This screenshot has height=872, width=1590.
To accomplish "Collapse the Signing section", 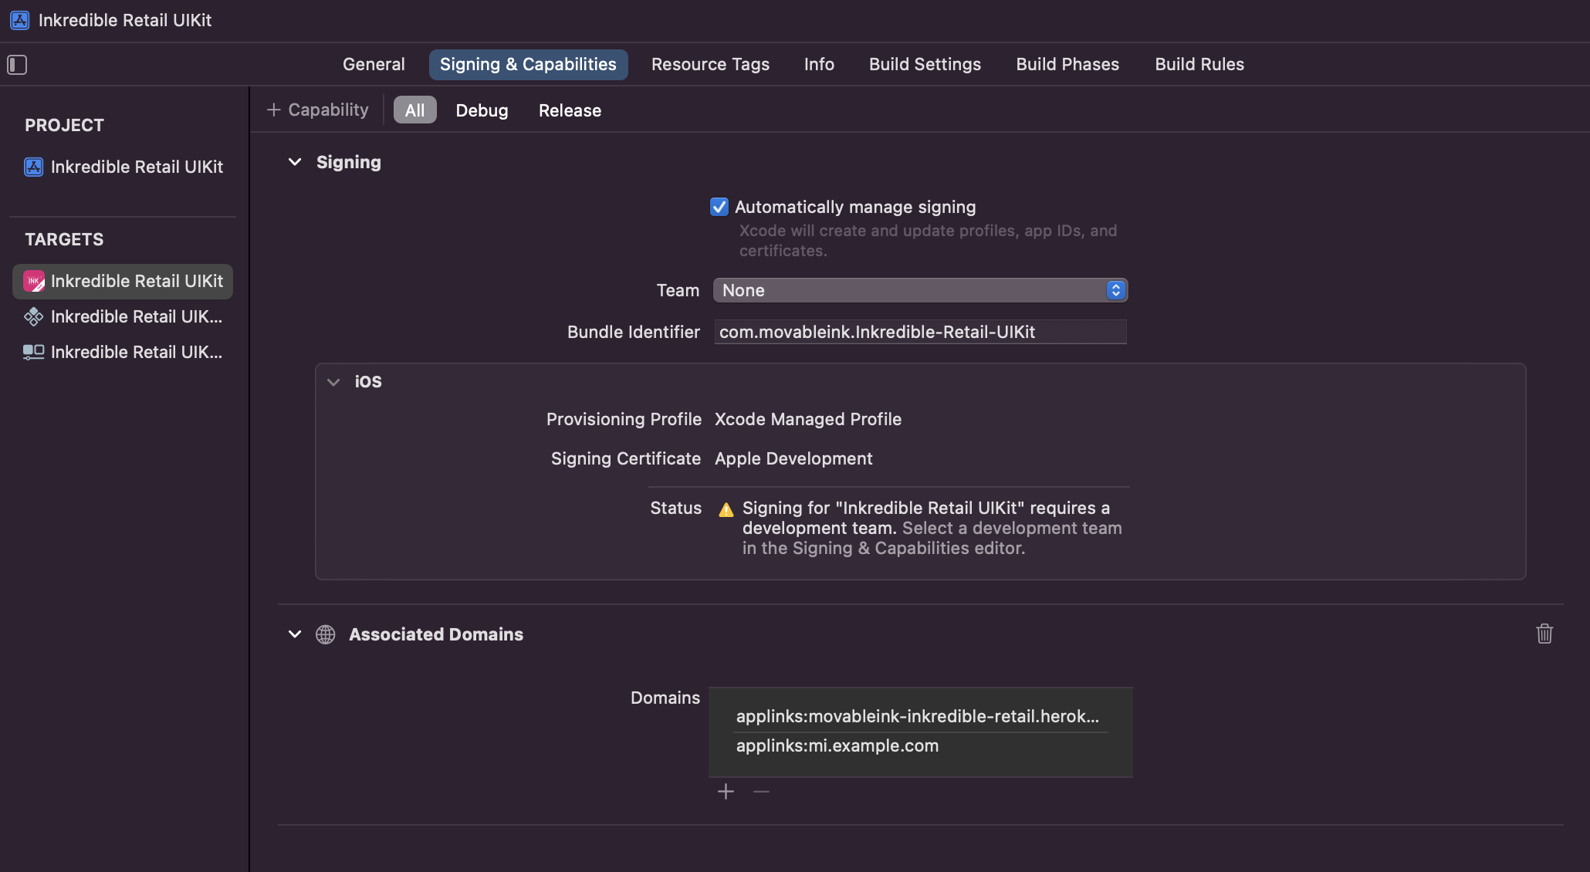I will coord(295,162).
